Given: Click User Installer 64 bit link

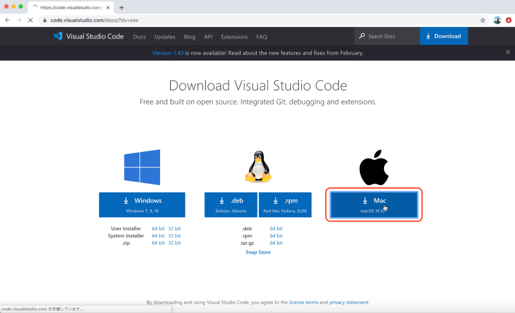Looking at the screenshot, I should 158,228.
